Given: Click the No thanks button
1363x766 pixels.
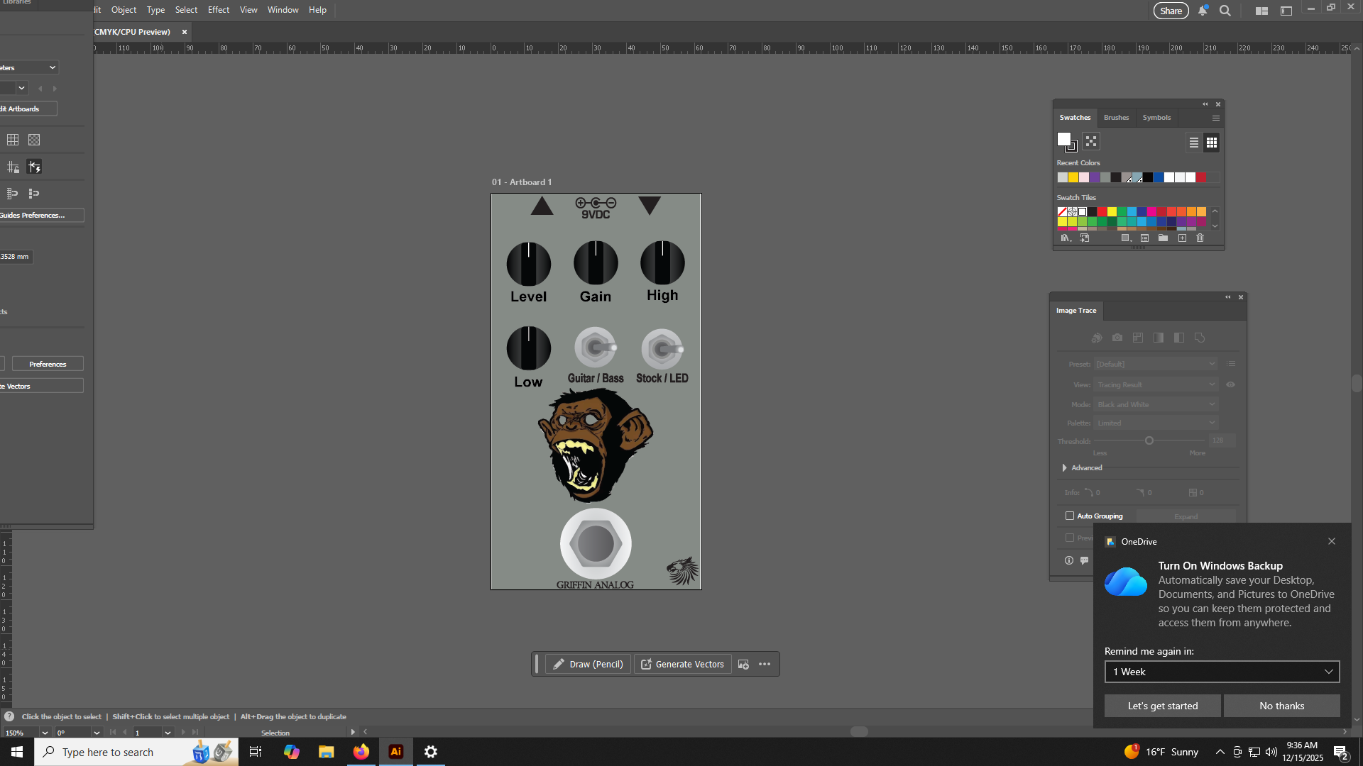Looking at the screenshot, I should point(1281,706).
